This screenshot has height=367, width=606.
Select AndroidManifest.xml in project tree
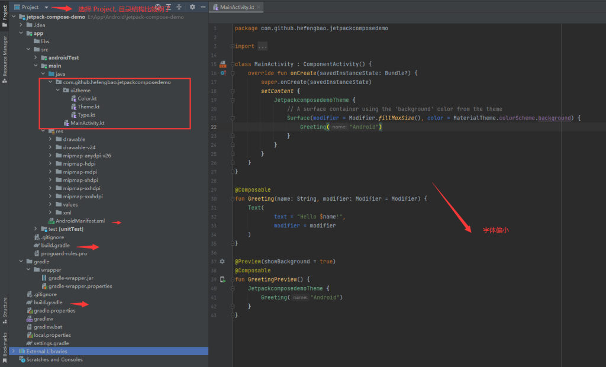coord(80,221)
